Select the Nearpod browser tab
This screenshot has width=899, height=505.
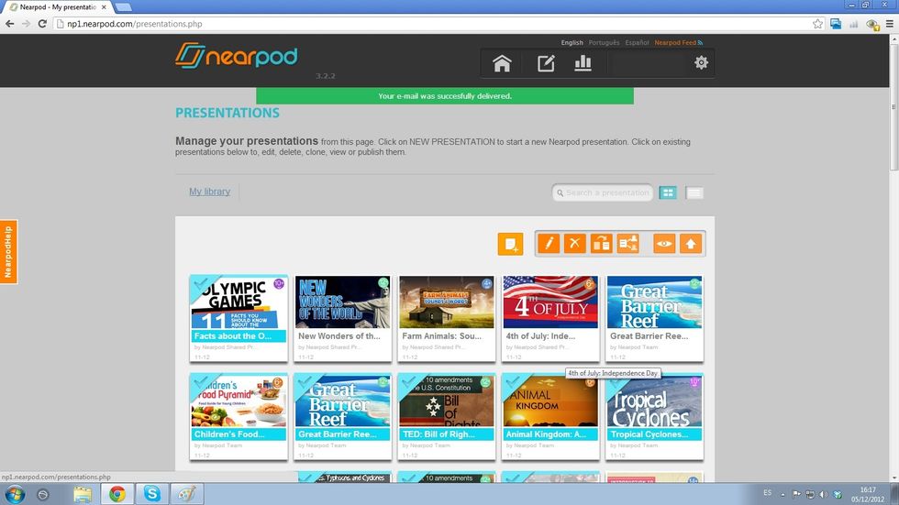tap(59, 6)
